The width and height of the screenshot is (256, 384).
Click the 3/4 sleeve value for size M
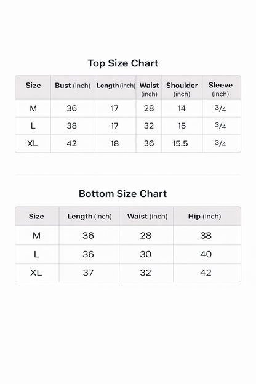[220, 108]
